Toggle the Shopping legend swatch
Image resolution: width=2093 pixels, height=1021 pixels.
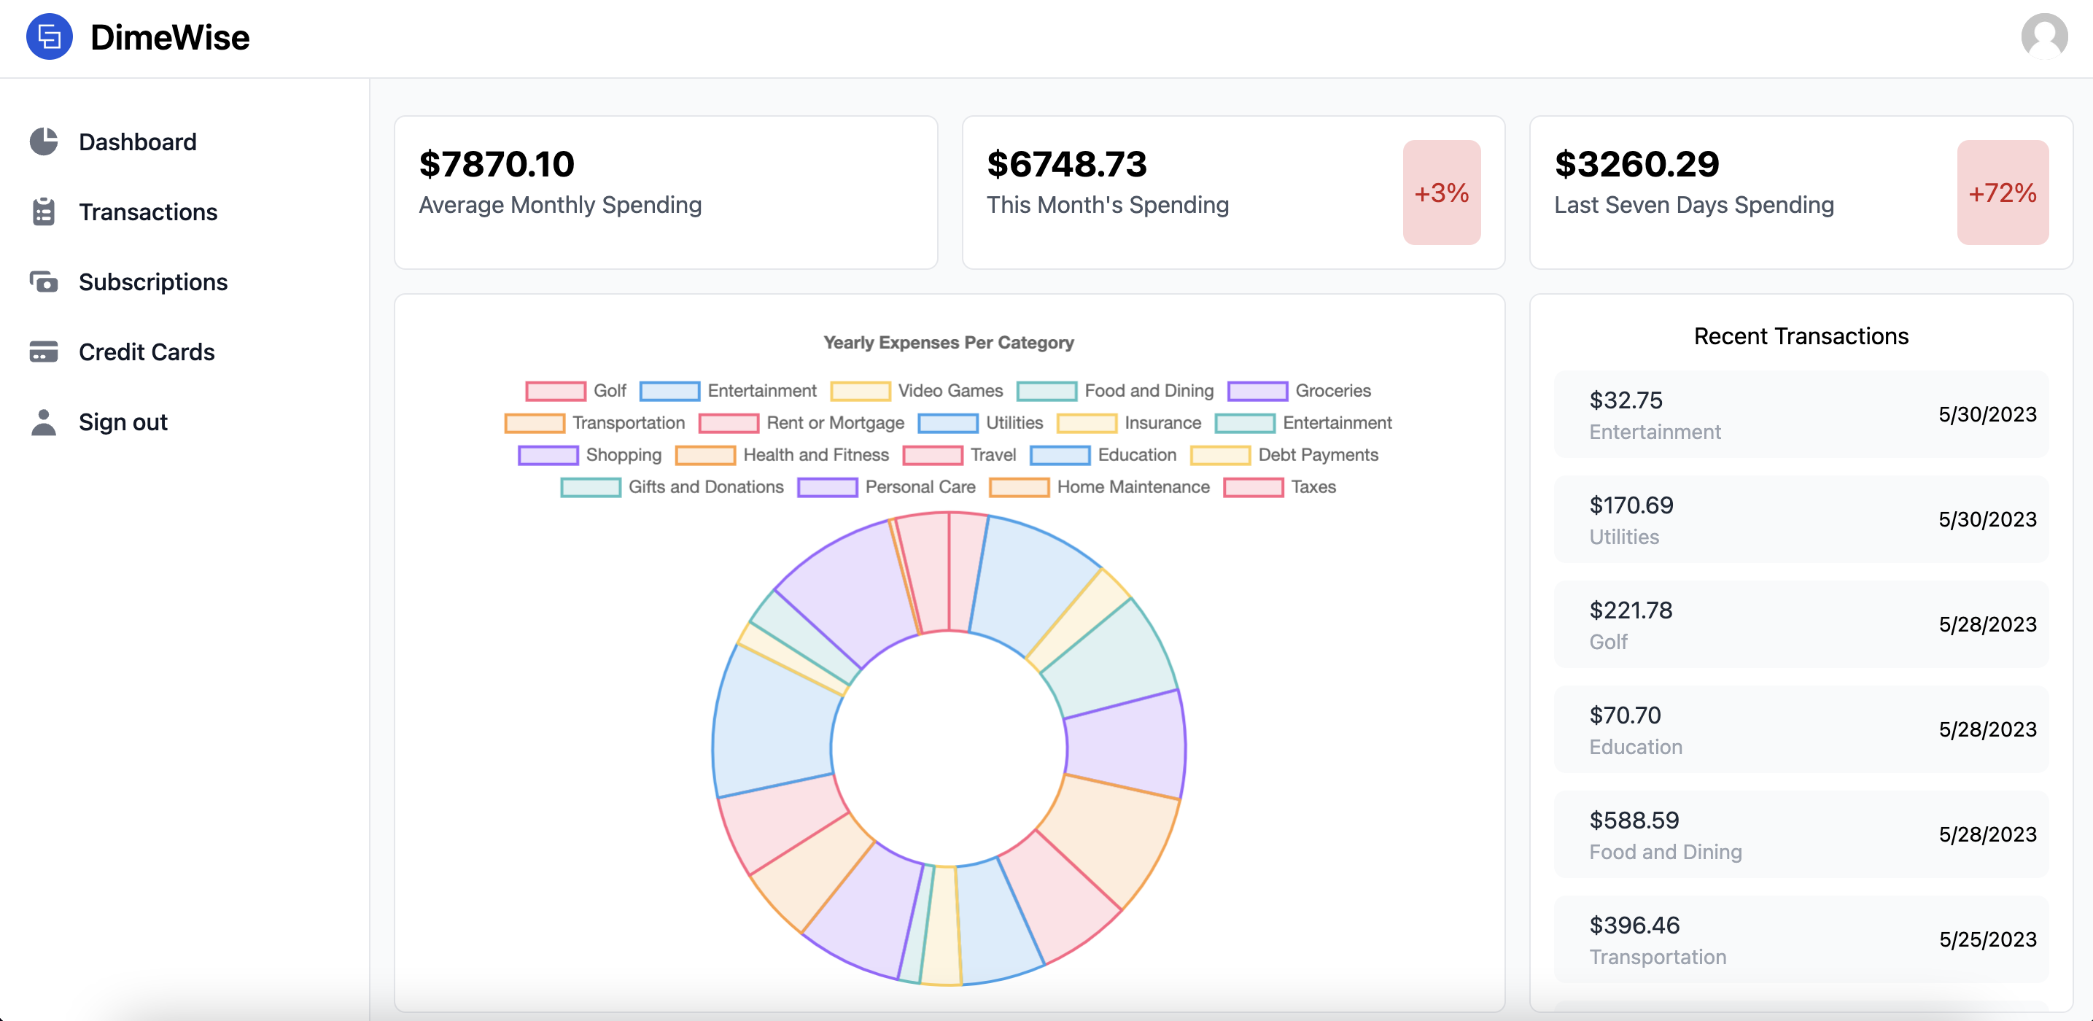tap(548, 455)
